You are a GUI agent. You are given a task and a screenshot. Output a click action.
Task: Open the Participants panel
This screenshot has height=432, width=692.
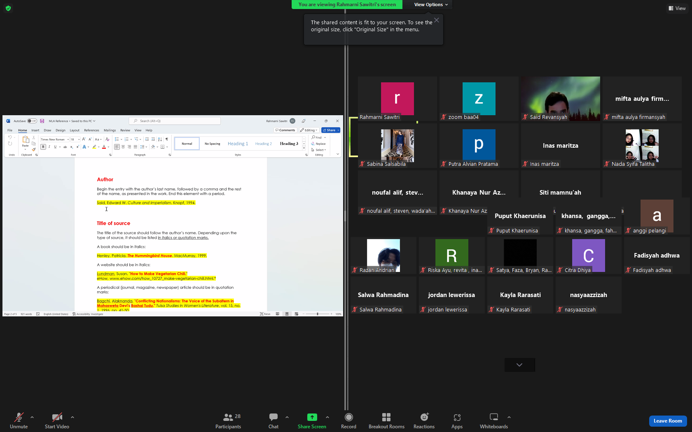tap(228, 421)
